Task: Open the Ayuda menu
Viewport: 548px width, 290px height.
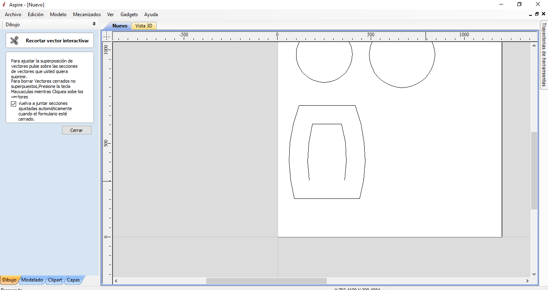Action: click(151, 14)
